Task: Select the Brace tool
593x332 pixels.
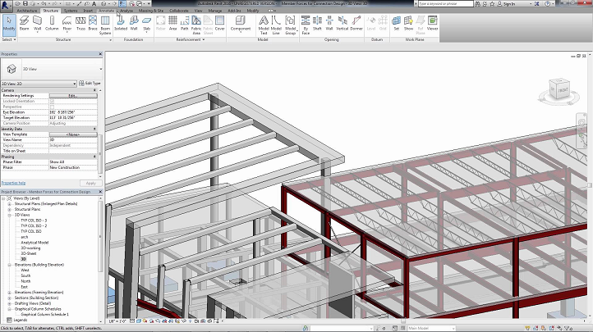Action: [x=93, y=24]
